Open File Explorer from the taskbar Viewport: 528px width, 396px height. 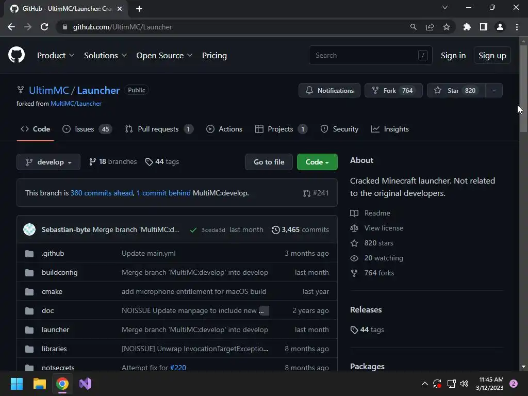39,384
